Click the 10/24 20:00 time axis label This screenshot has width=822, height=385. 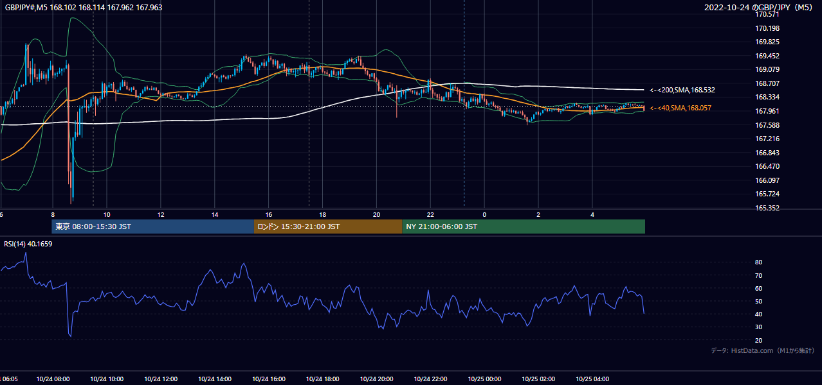click(377, 379)
